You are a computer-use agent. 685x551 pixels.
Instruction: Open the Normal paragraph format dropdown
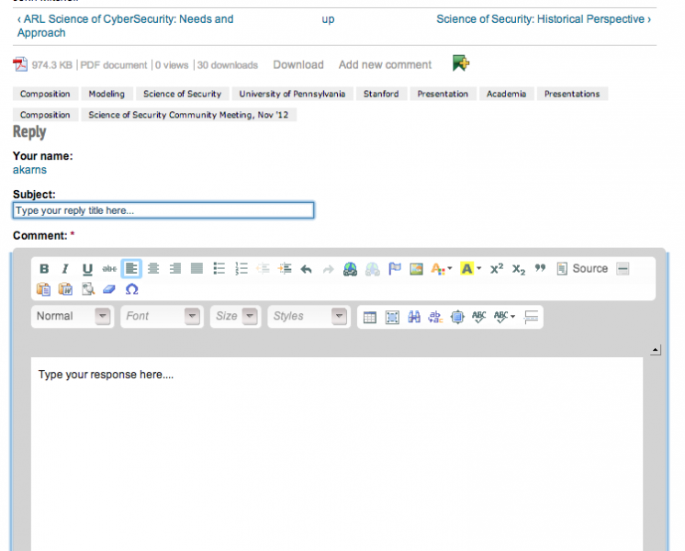click(x=73, y=316)
